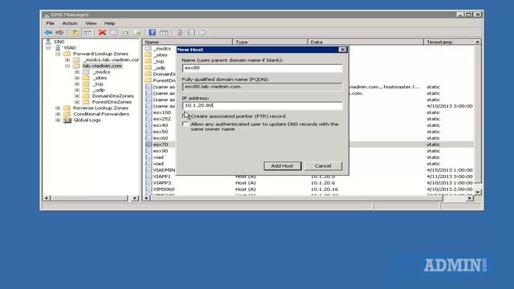Image resolution: width=514 pixels, height=289 pixels.
Task: Click the green Refresh toolbar icon
Action: coord(125,32)
